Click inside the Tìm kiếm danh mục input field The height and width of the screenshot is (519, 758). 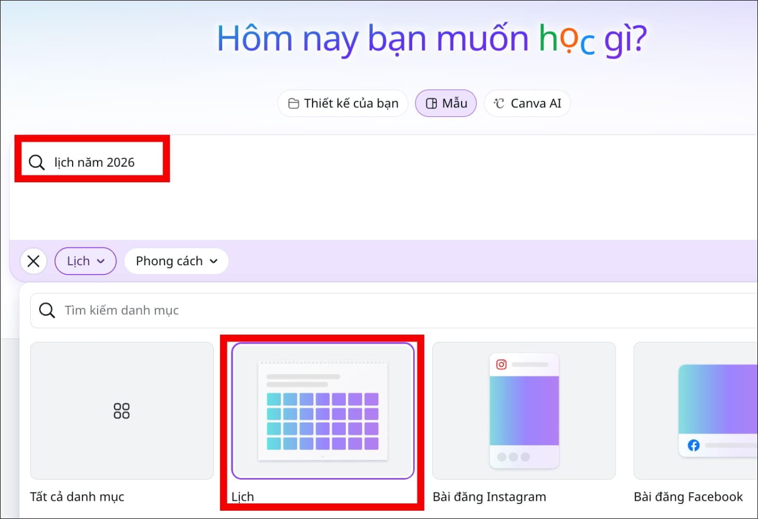pyautogui.click(x=208, y=310)
